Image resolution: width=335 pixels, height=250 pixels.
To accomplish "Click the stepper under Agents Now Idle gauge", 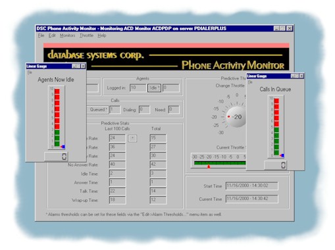I will point(64,157).
